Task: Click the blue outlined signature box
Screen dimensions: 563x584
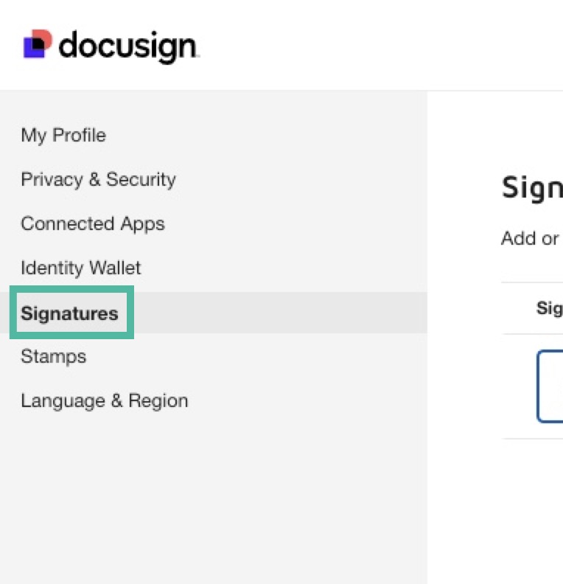Action: (550, 386)
